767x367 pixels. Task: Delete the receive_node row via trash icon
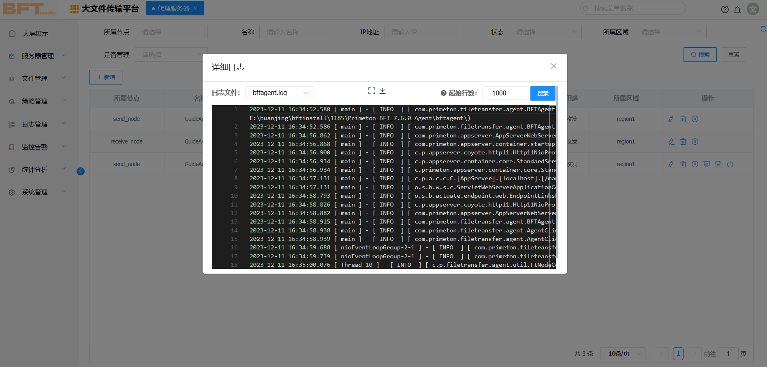683,141
